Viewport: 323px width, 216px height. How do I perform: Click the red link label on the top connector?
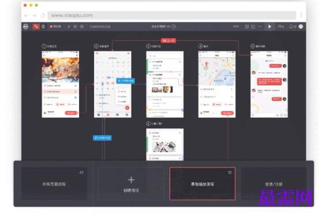(168, 40)
